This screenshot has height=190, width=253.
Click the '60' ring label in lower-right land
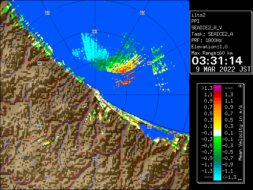142,177
